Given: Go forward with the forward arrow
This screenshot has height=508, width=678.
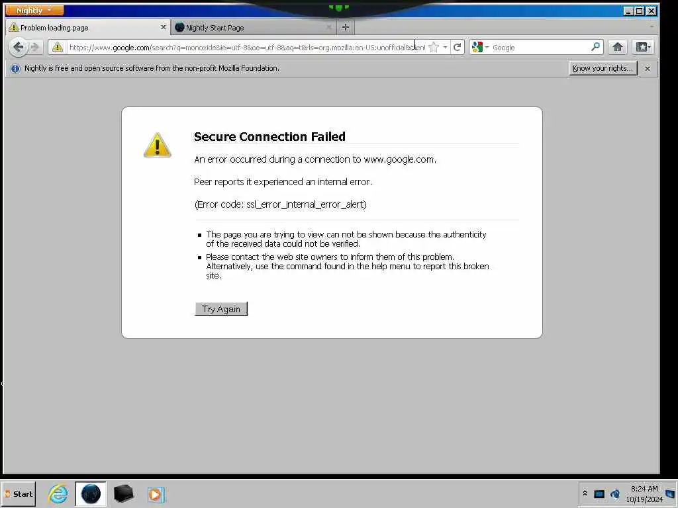Looking at the screenshot, I should click(35, 47).
